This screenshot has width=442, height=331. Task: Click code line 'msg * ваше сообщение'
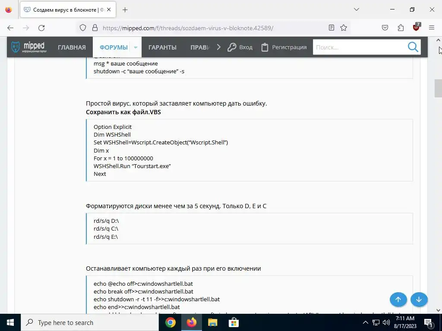pyautogui.click(x=126, y=64)
